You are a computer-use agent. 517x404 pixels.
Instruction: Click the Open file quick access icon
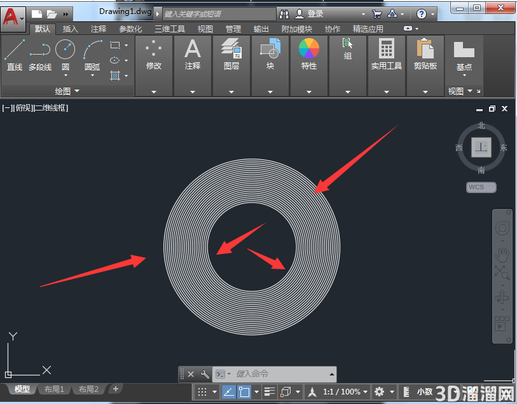tap(52, 14)
